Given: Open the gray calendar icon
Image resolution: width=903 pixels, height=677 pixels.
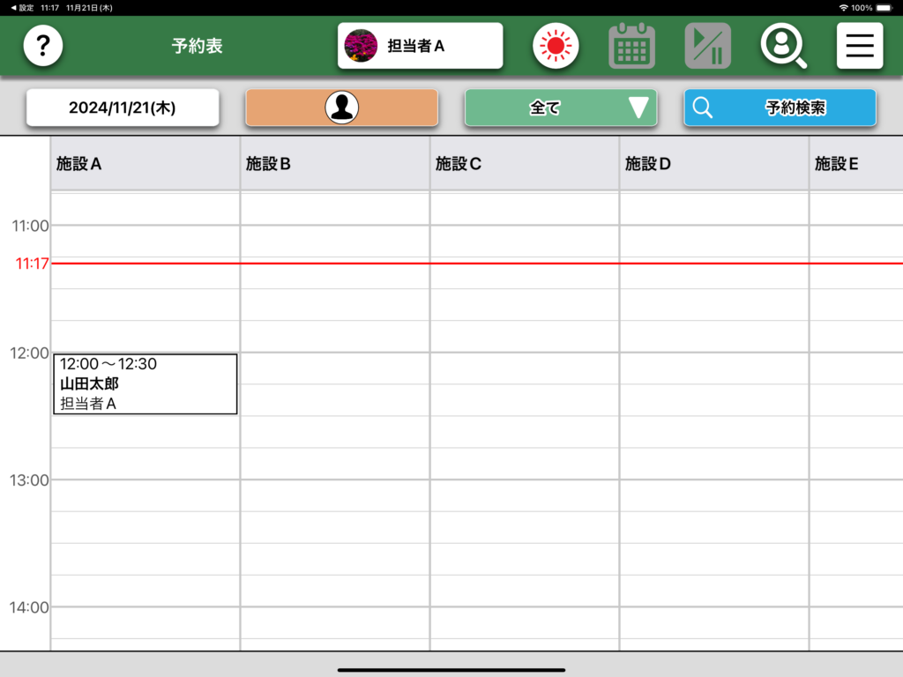Looking at the screenshot, I should click(631, 46).
